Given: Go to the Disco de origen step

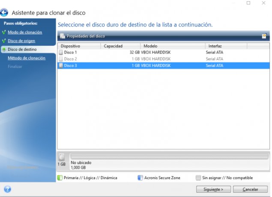Looking at the screenshot, I should click(x=21, y=41).
